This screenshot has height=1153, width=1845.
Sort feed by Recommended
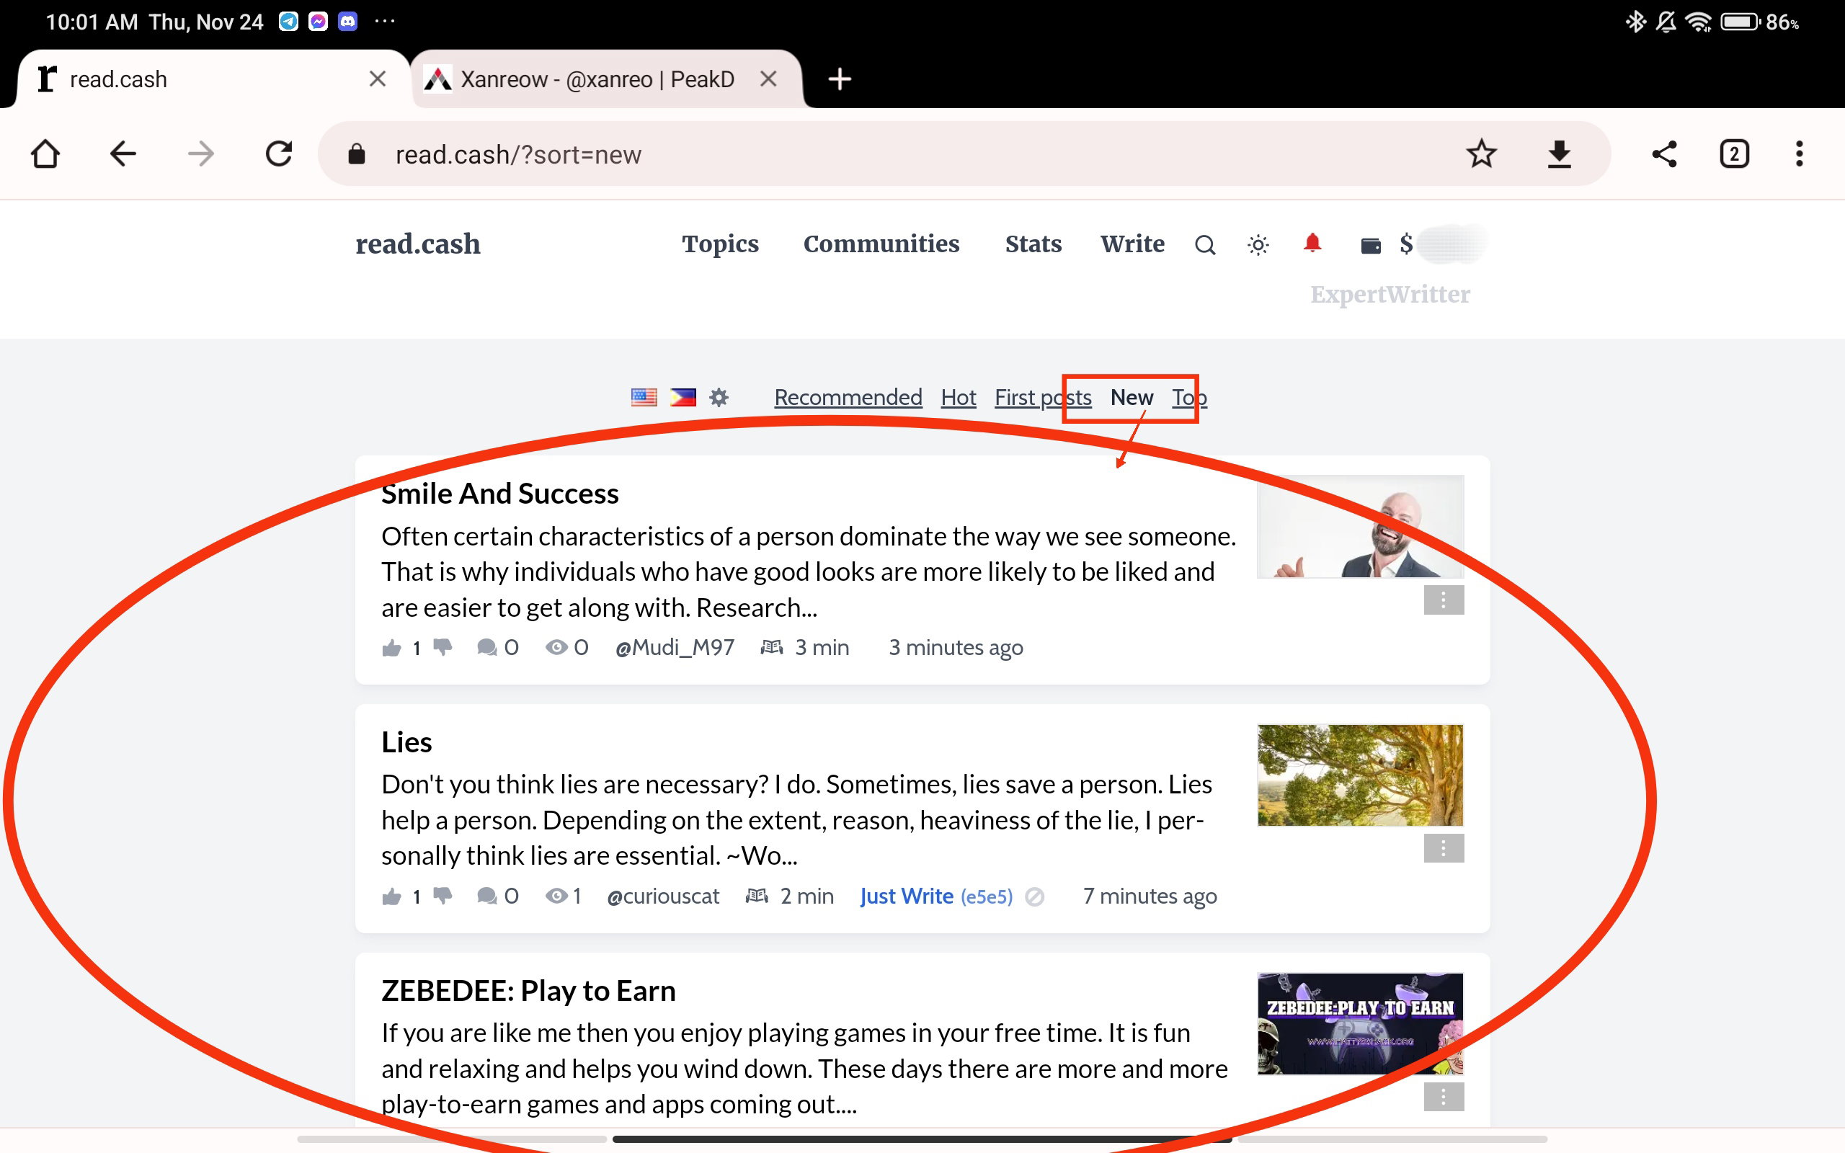[x=848, y=397]
